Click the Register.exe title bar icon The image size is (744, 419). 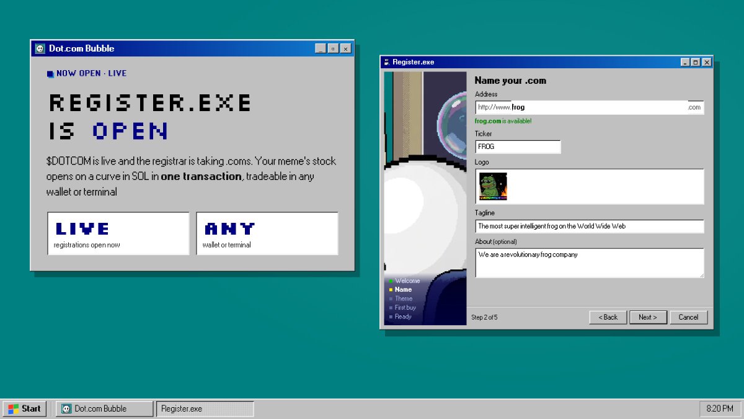(x=386, y=62)
